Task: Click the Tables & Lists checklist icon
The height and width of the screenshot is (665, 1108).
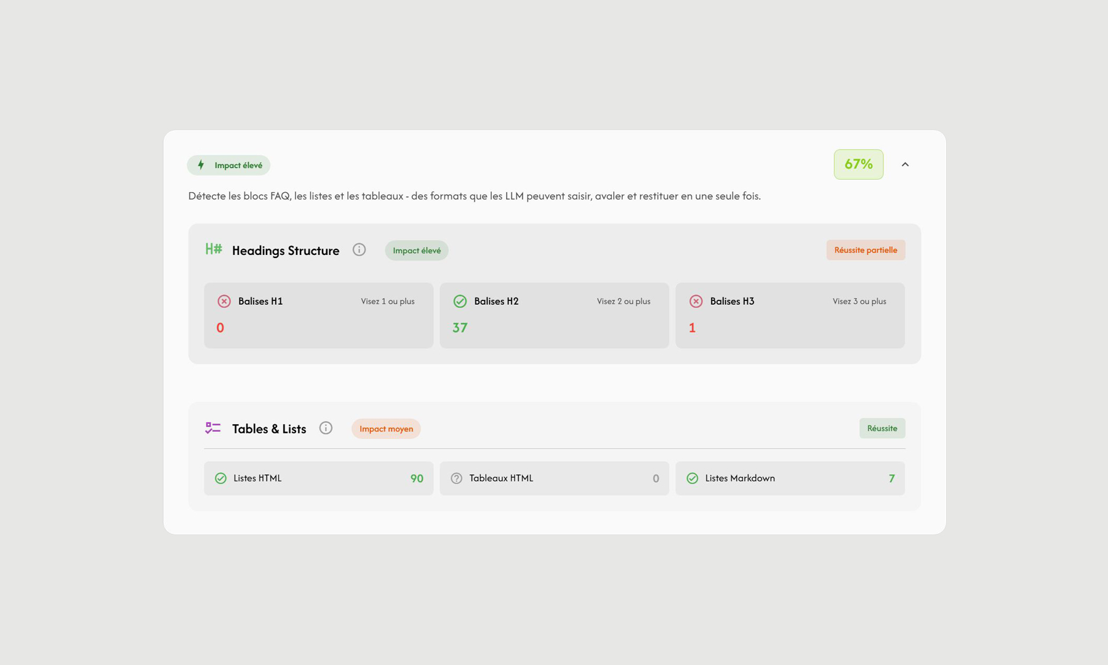Action: (213, 428)
